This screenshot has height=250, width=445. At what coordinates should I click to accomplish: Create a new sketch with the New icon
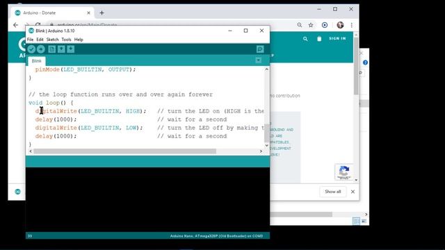click(51, 49)
